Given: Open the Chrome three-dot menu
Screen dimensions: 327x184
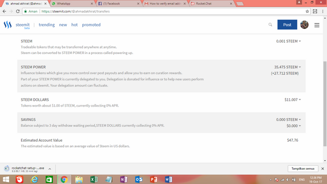Looking at the screenshot, I should point(322,11).
